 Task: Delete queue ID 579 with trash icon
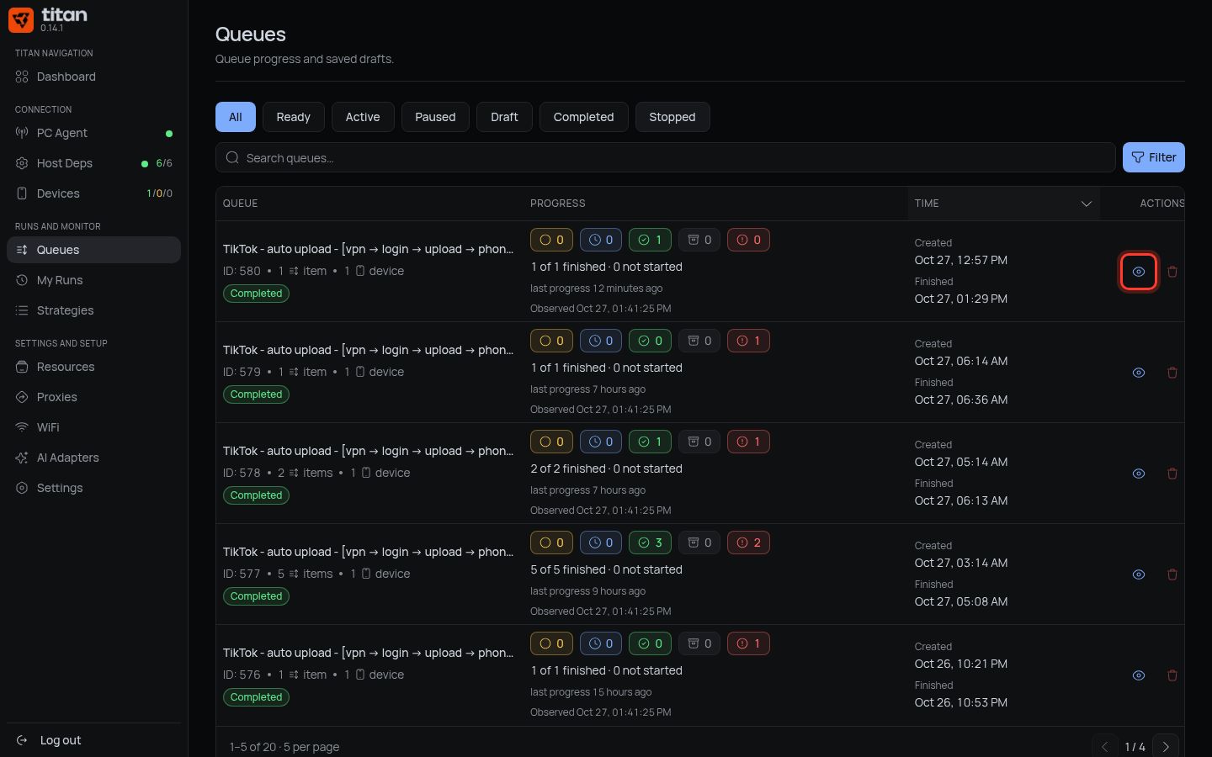[1172, 373]
